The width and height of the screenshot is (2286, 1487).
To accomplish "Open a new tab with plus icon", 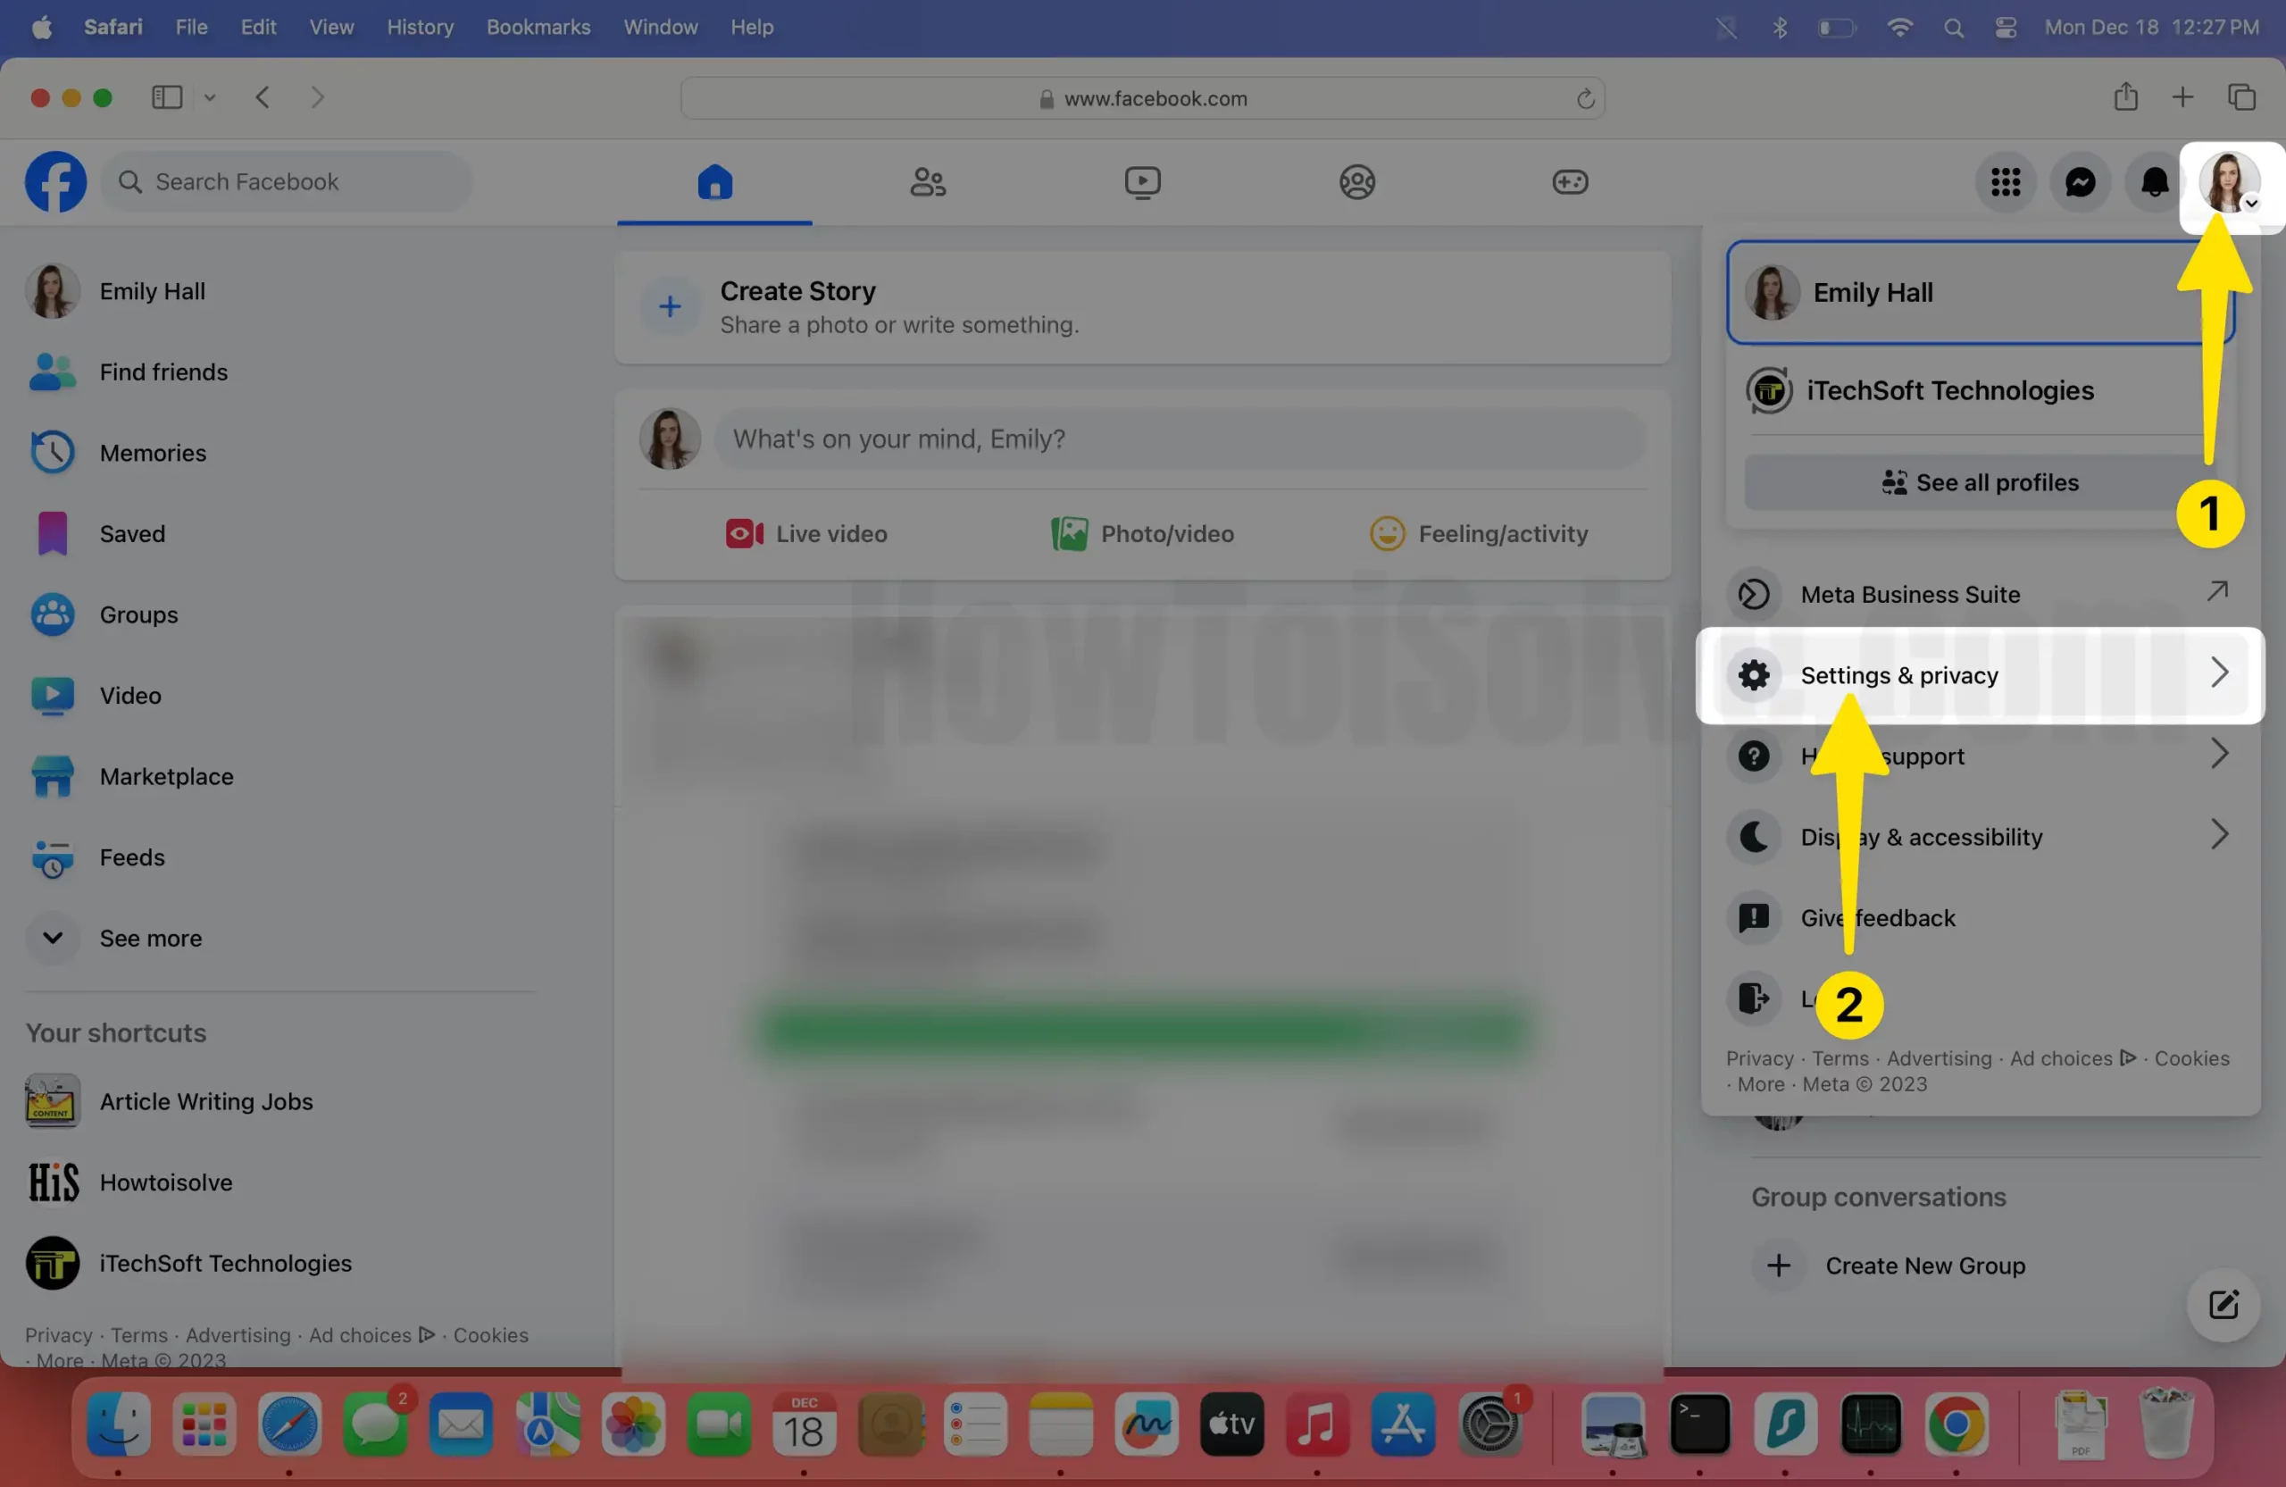I will 2182,97.
